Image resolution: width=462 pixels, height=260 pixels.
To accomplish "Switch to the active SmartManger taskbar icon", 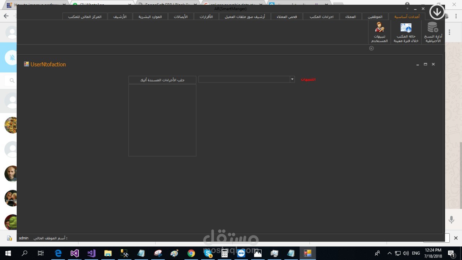I will tap(308, 253).
